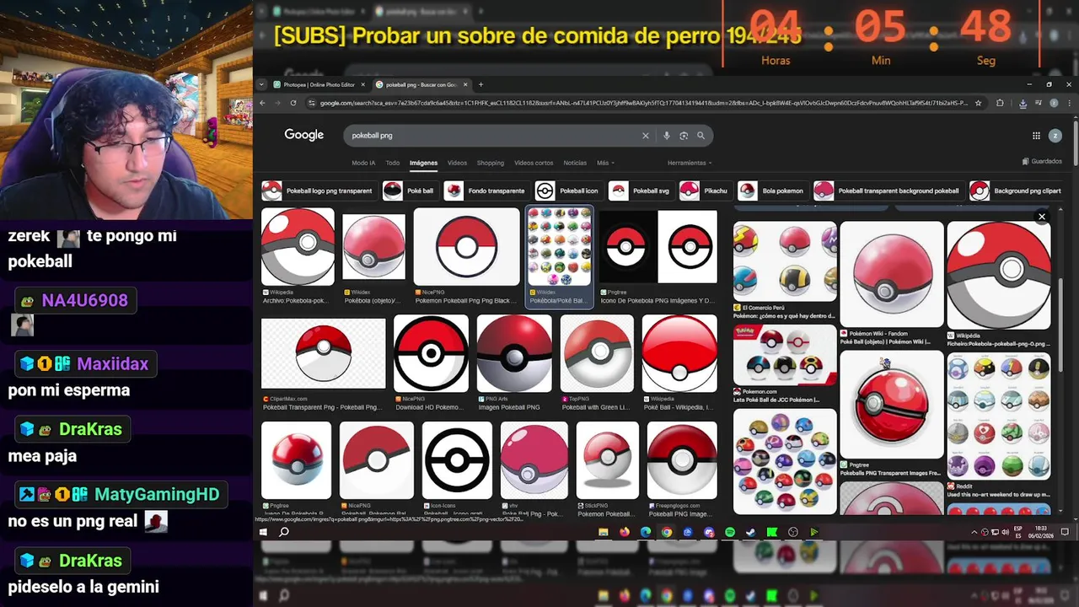Open Pngtree Pokeballs PNG Transparent preview image
Image resolution: width=1079 pixels, height=607 pixels.
pos(892,405)
